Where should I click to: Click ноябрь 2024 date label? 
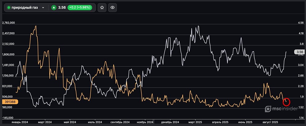pyautogui.click(x=144, y=122)
